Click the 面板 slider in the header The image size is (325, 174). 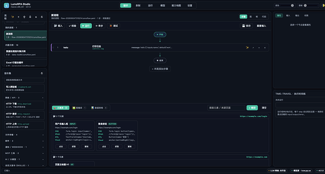[x=311, y=6]
